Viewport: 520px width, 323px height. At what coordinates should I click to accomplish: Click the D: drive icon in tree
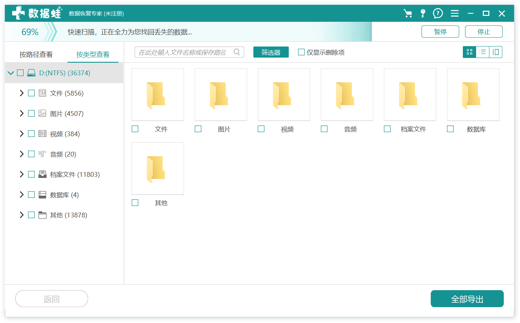coord(31,73)
